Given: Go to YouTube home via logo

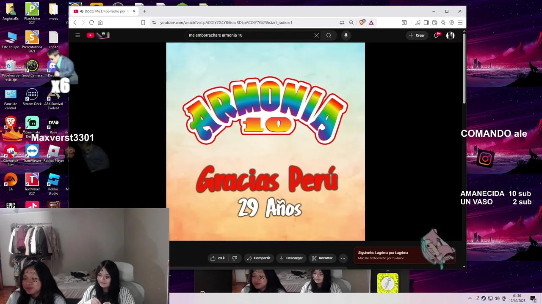Looking at the screenshot, I should [x=98, y=35].
